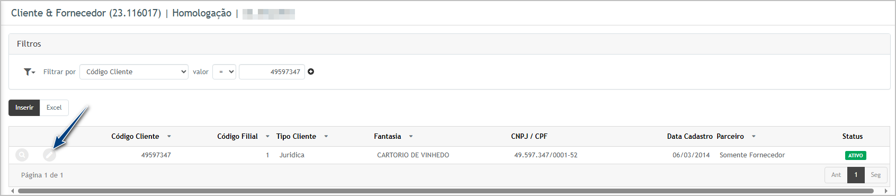896x196 pixels.
Task: Click the ATIVO status badge
Action: (856, 156)
